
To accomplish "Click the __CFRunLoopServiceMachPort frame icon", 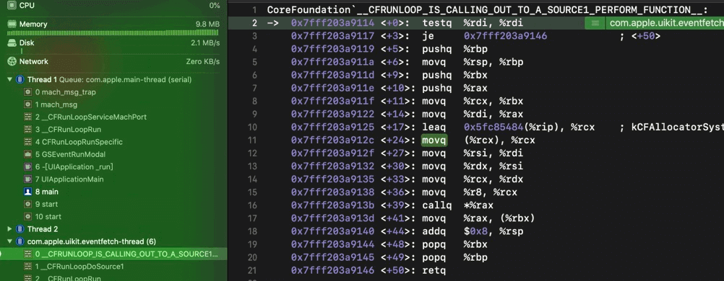I will [27, 117].
